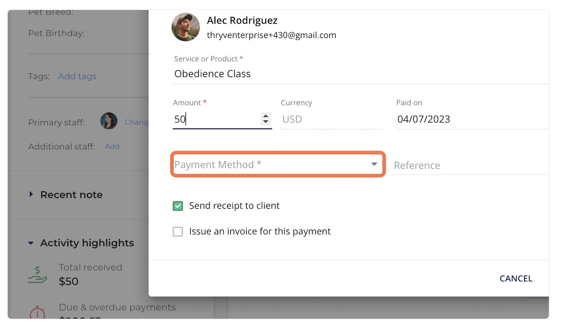Click Change next to Primary staff
Viewport: 562px width, 326px height.
click(x=136, y=122)
